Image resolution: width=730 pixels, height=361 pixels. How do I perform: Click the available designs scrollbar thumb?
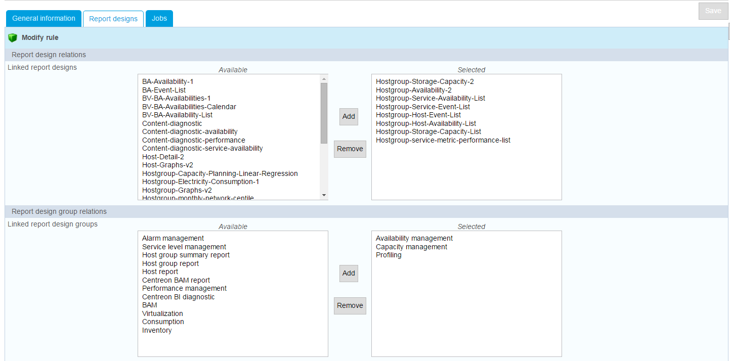324,113
